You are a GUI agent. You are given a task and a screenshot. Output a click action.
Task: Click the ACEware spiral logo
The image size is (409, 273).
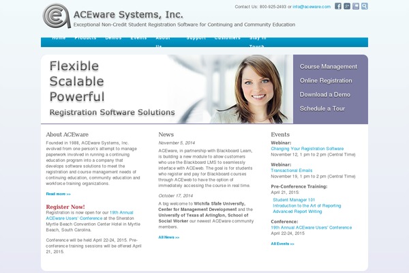[57, 16]
